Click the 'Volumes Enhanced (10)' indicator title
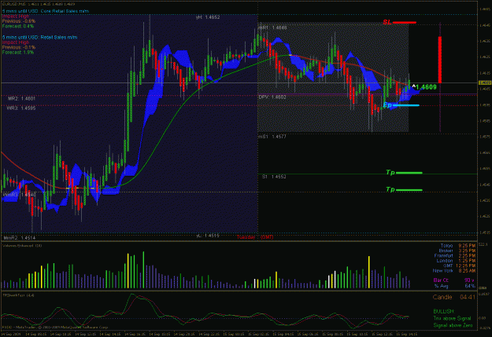 (x=22, y=246)
